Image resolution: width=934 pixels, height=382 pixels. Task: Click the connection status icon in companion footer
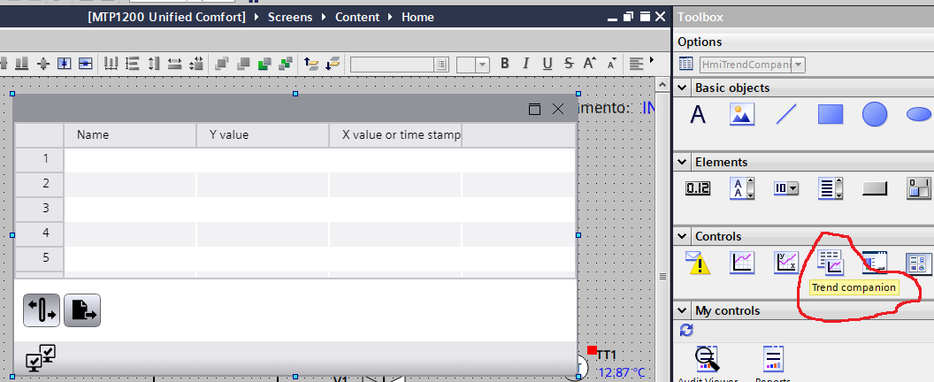pyautogui.click(x=41, y=358)
